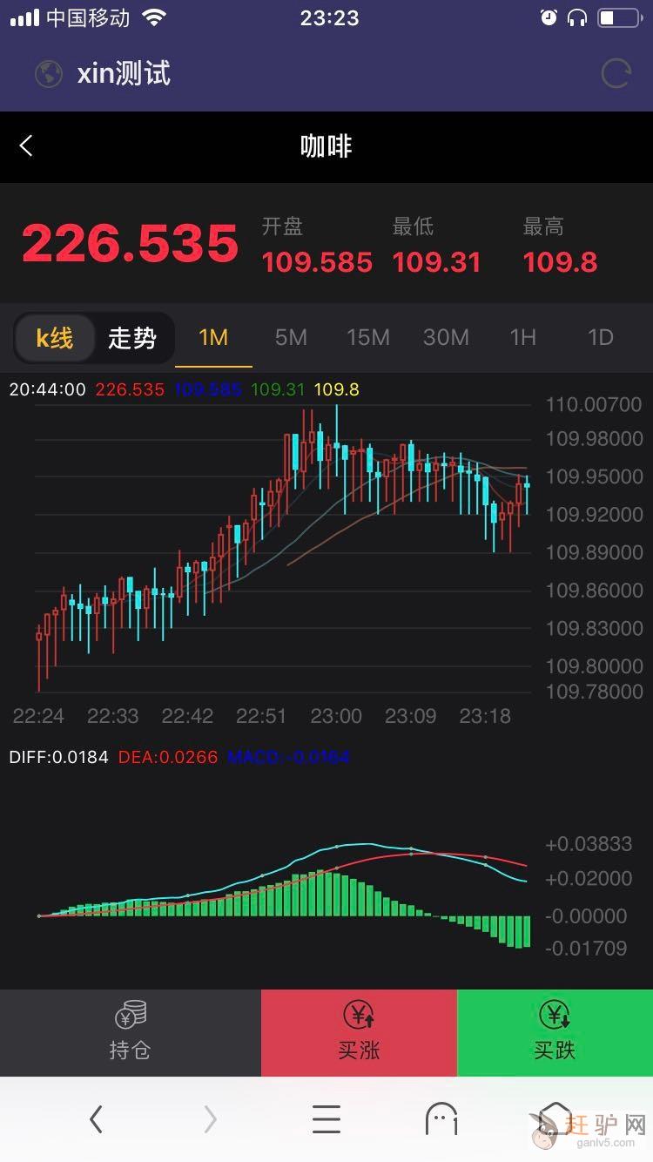Switch chart to 1D interval

(601, 338)
